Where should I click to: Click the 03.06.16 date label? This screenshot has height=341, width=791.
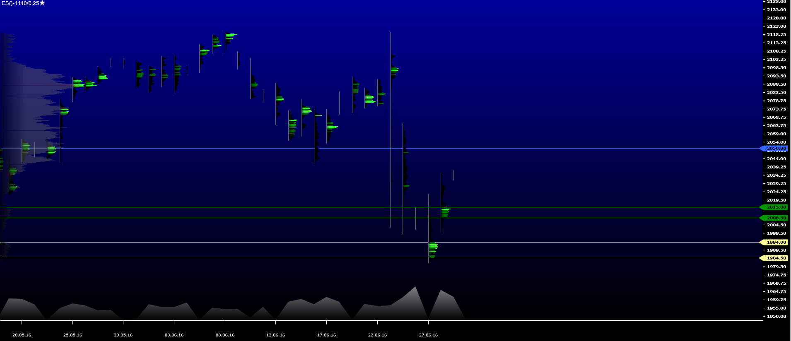(x=174, y=335)
